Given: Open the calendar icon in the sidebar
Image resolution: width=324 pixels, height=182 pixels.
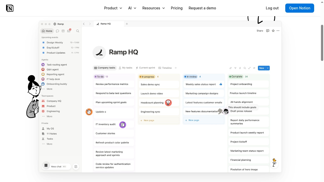Looking at the screenshot, I should click(63, 31).
